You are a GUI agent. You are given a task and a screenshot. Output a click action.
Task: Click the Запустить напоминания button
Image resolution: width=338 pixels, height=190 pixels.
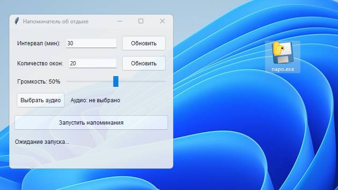(91, 122)
